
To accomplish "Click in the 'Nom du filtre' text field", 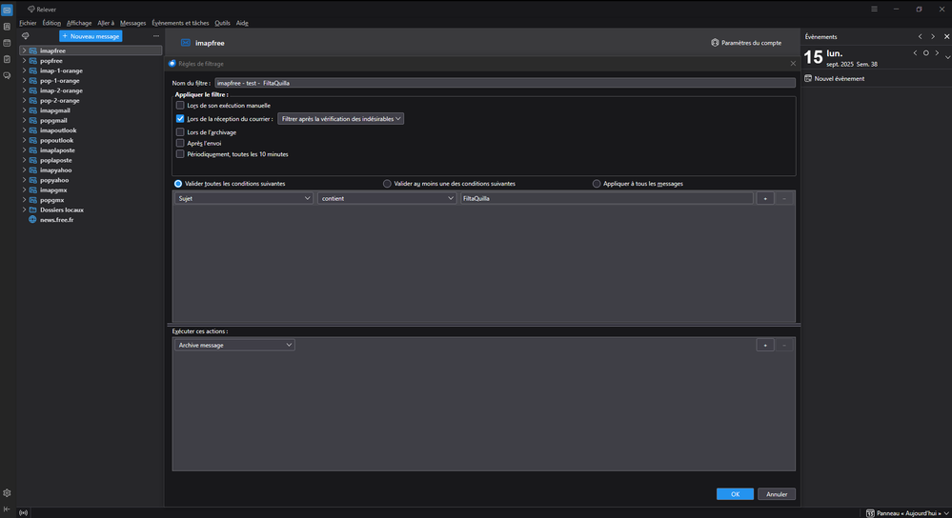I will [x=503, y=83].
